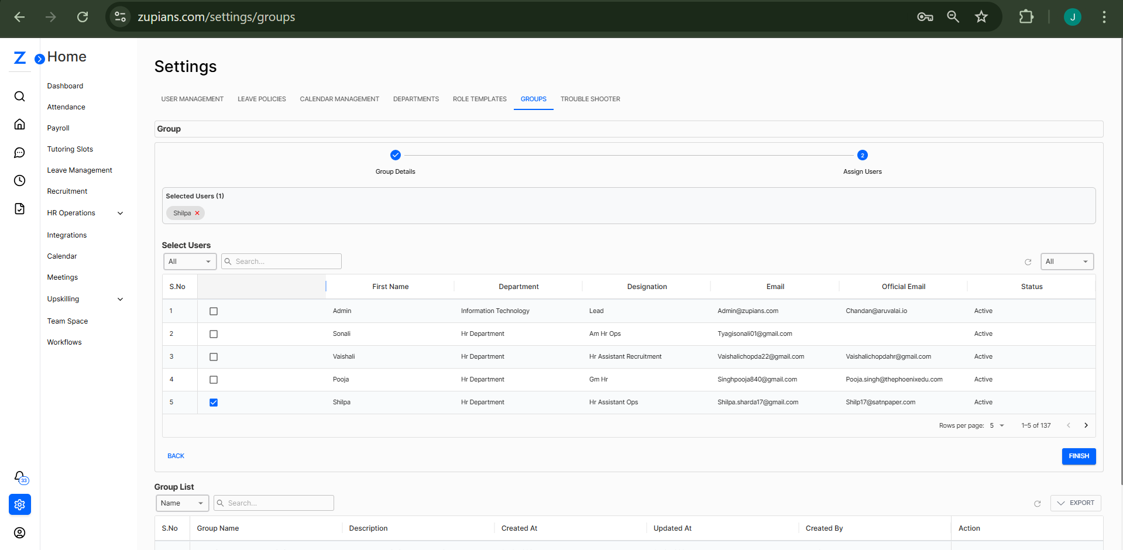The height and width of the screenshot is (550, 1123).
Task: Click the search icon in left sidebar
Action: 19,97
